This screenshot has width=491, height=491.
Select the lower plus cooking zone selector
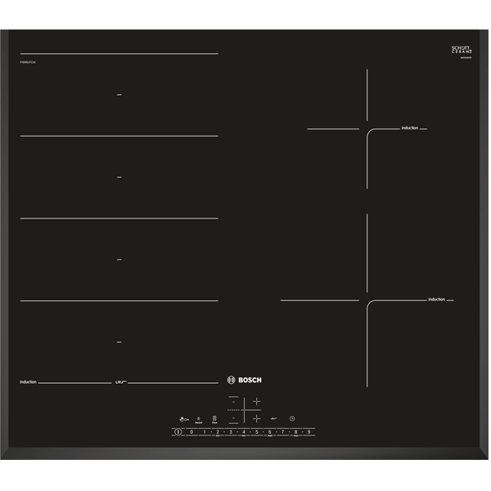(256, 418)
